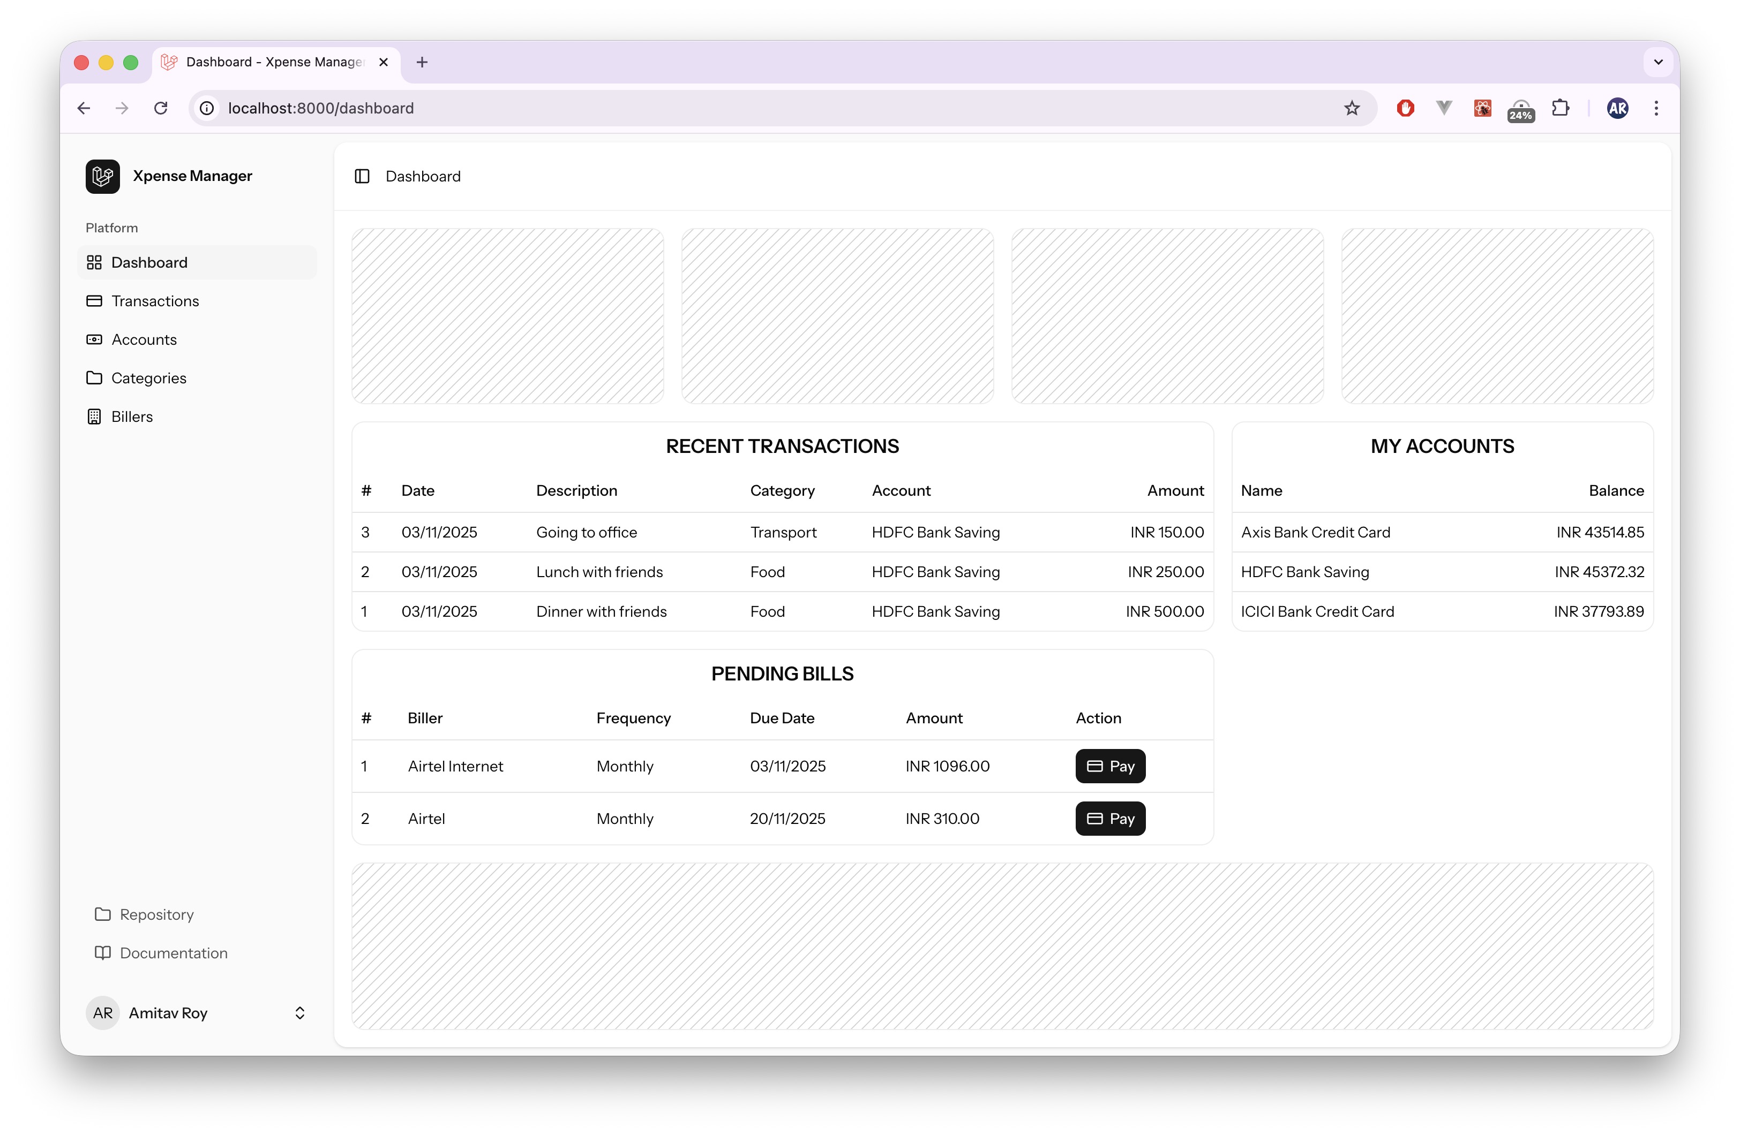Screen dimensions: 1740x1135
Task: Open the browser Extensions puzzle icon
Action: coord(1560,108)
